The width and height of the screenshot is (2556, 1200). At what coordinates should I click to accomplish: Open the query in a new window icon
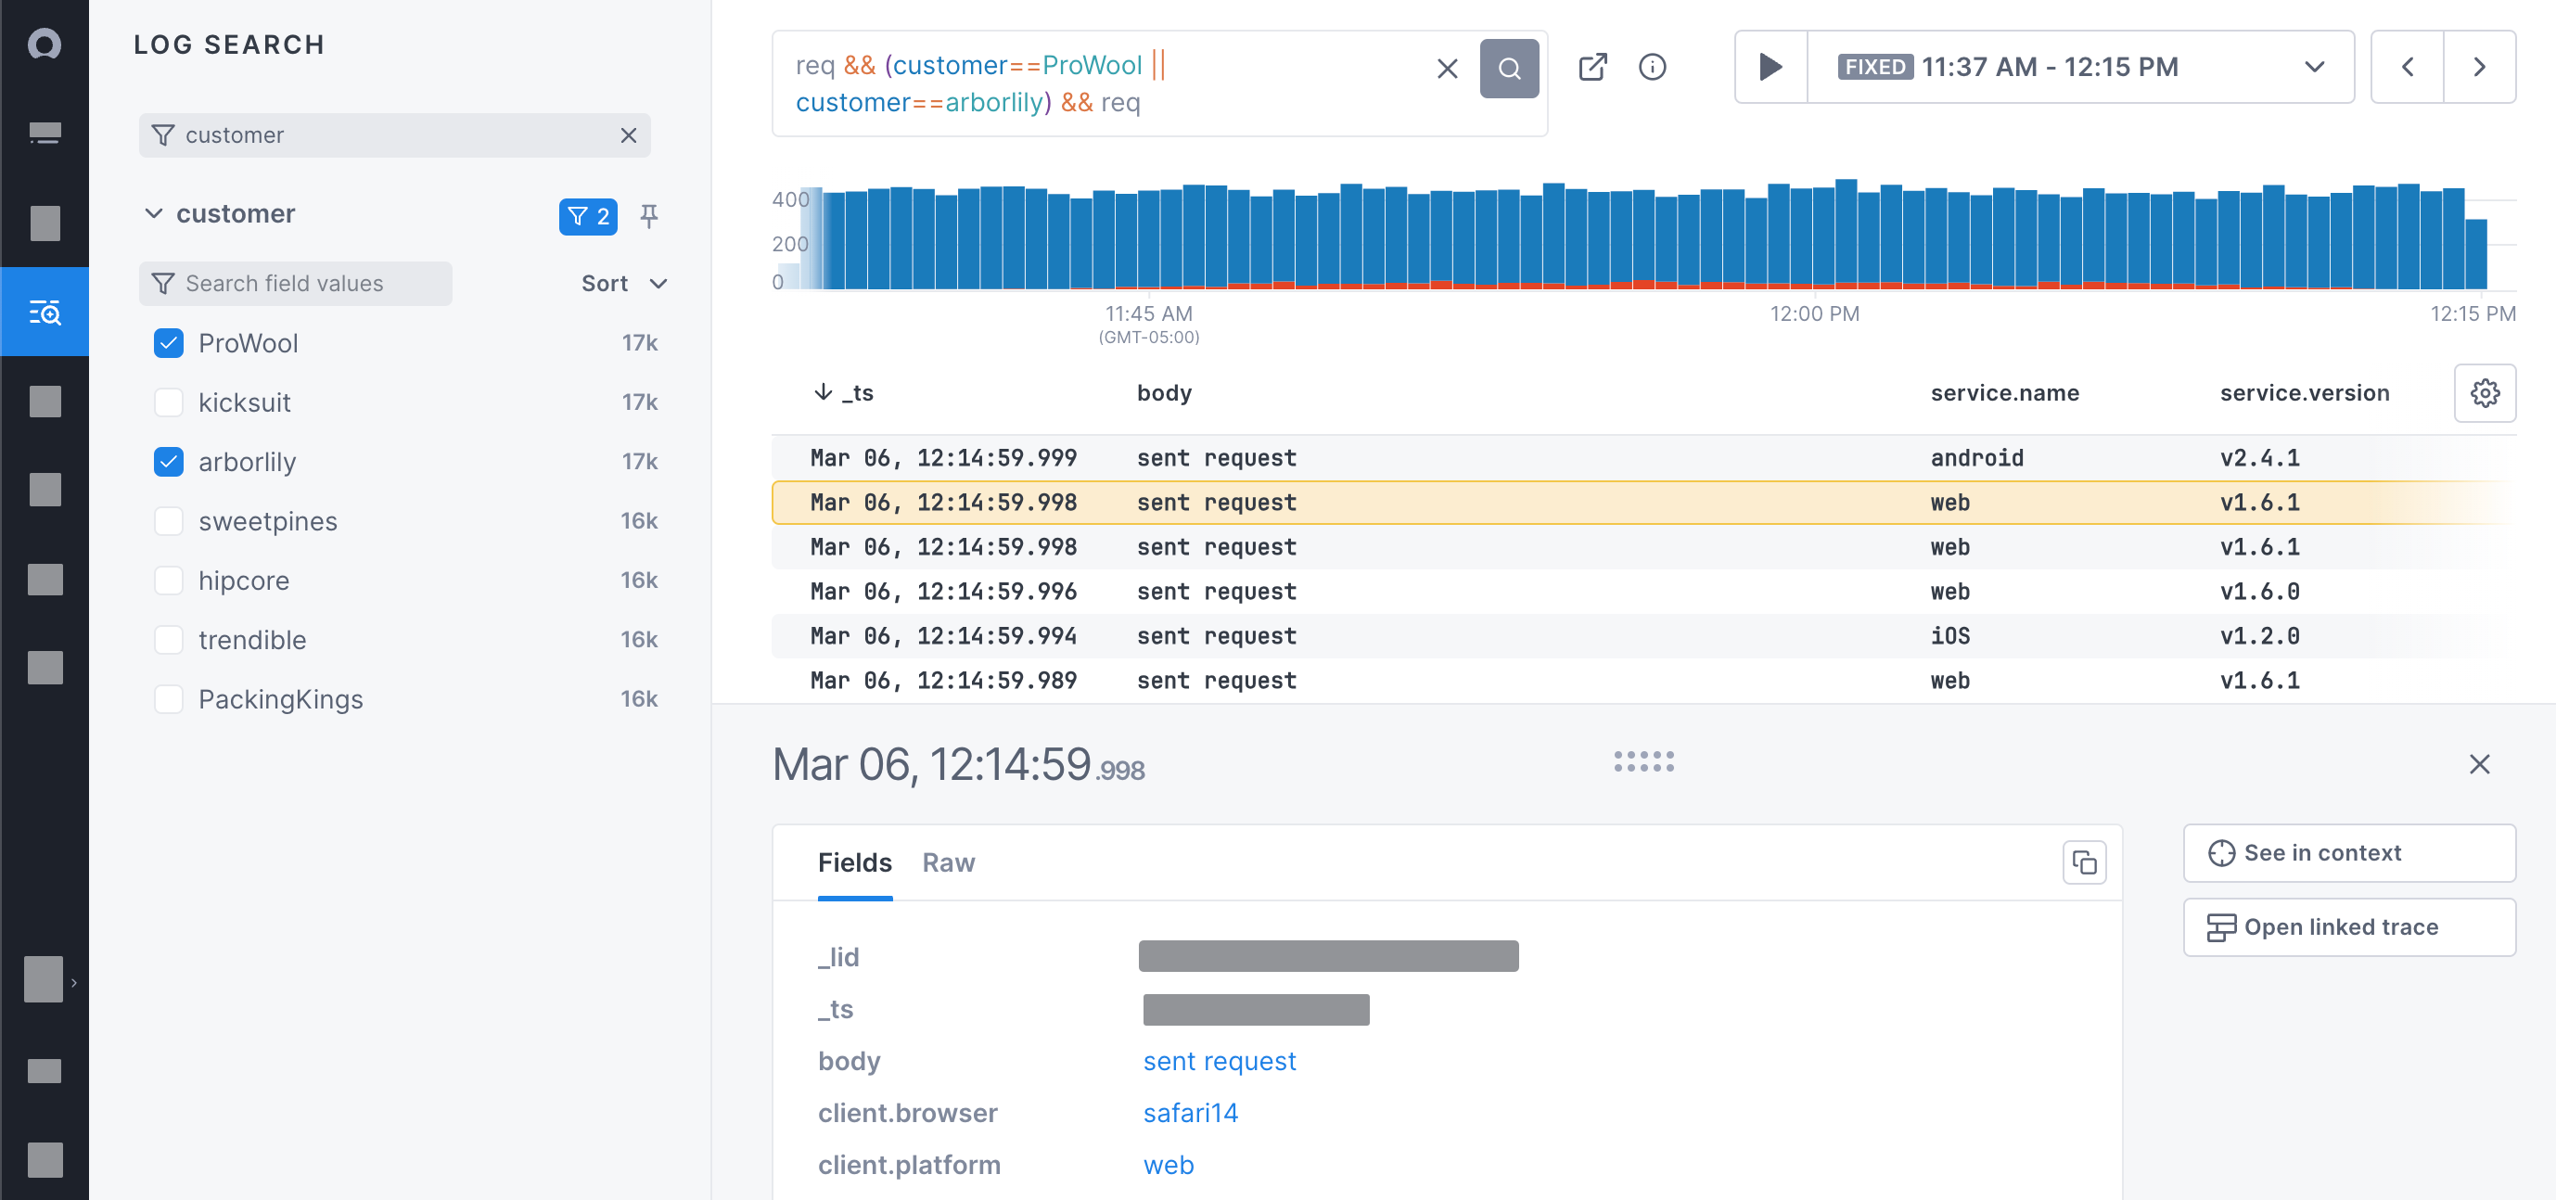coord(1593,67)
